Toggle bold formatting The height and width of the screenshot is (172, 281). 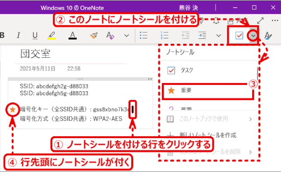pos(2,35)
